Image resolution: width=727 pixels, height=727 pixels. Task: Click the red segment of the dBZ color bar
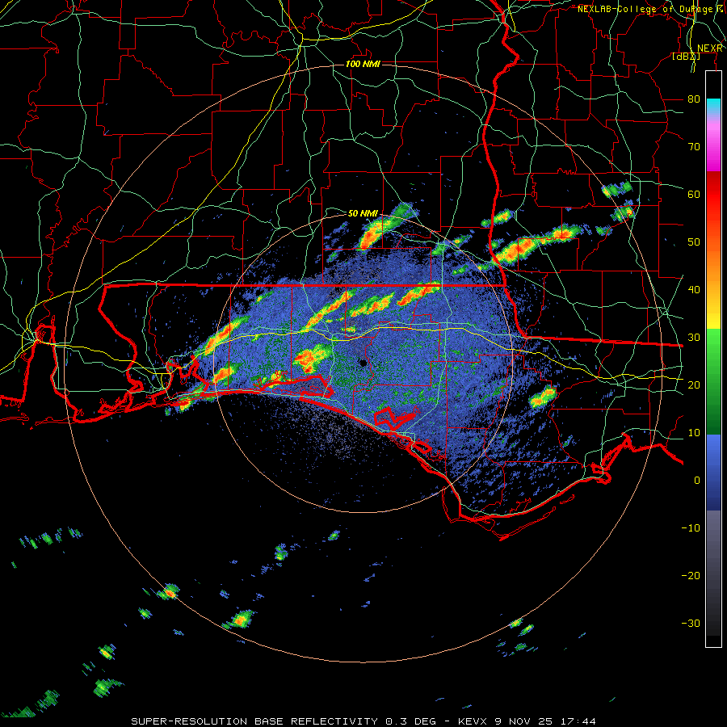coord(713,195)
